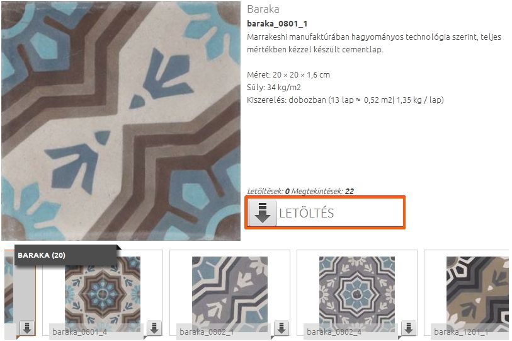Open the baraka_1201_1 tile thumbnail
This screenshot has height=341, width=512.
477,294
